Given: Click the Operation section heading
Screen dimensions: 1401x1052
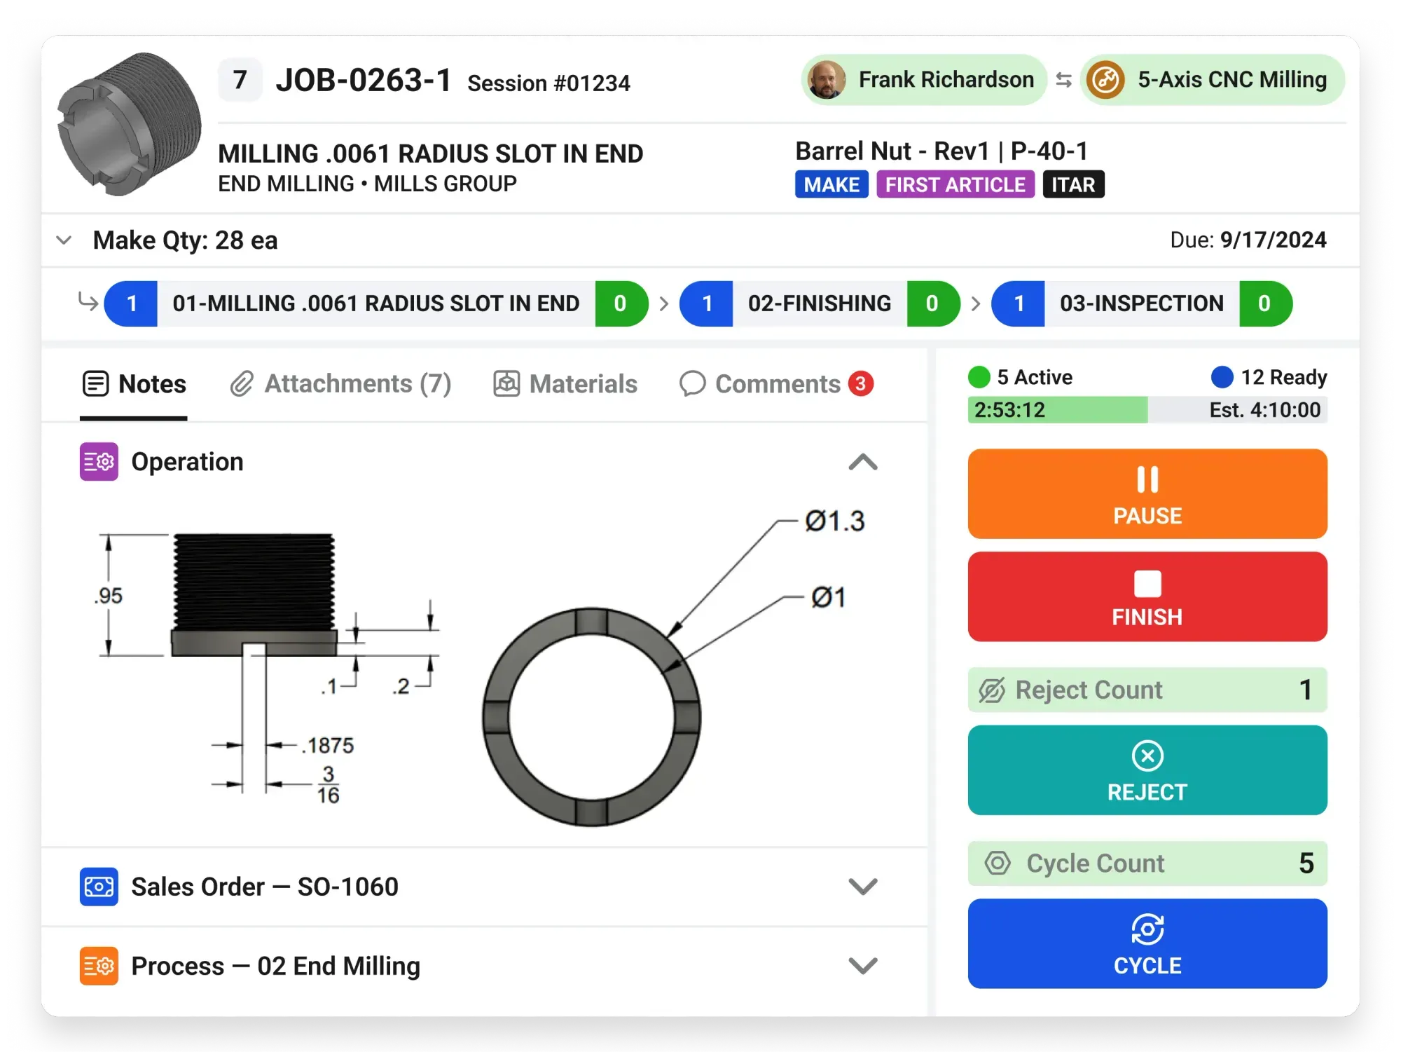Looking at the screenshot, I should point(188,462).
